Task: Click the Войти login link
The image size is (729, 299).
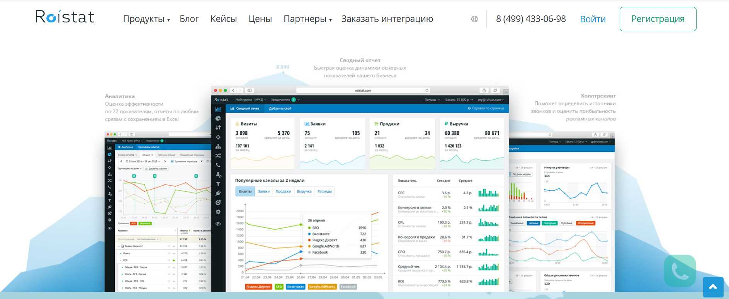Action: tap(593, 19)
